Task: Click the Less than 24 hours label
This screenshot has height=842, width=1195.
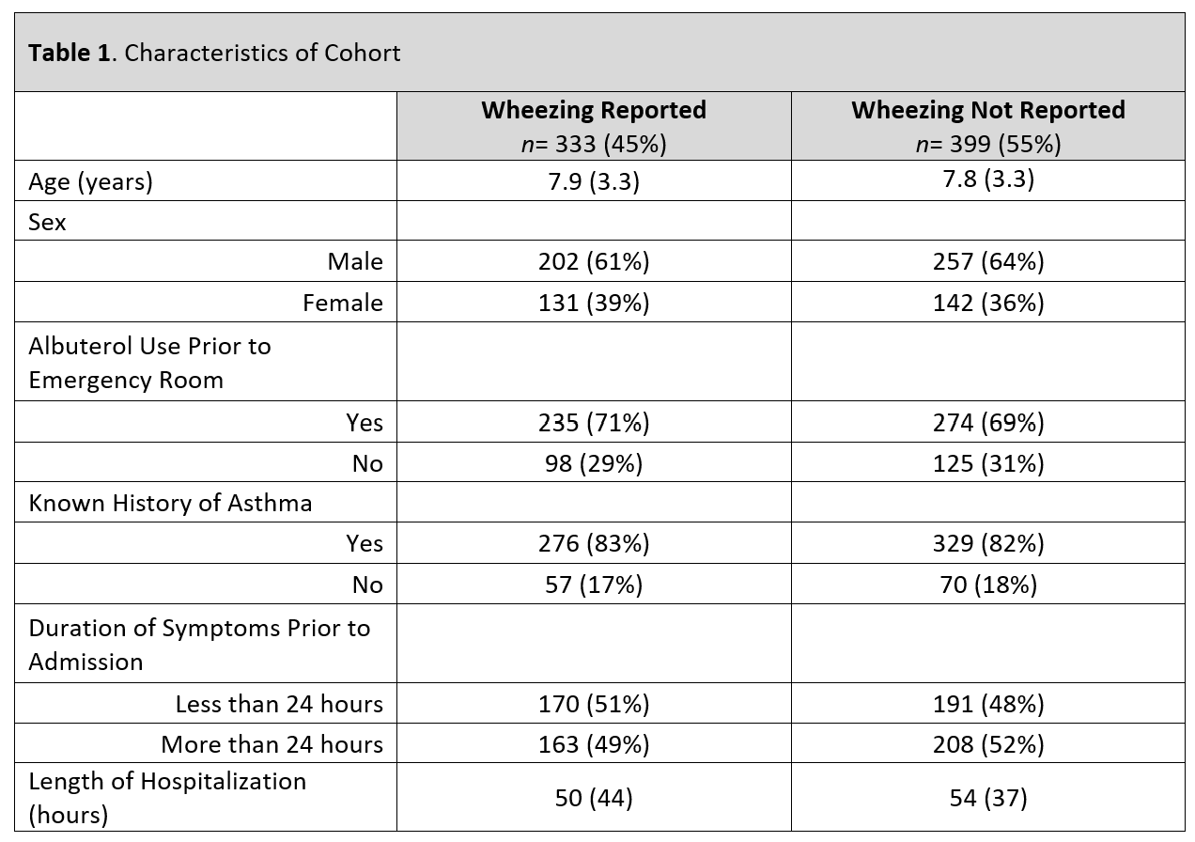Action: pos(279,704)
